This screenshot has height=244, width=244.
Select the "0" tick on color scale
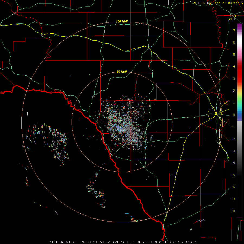(234, 115)
